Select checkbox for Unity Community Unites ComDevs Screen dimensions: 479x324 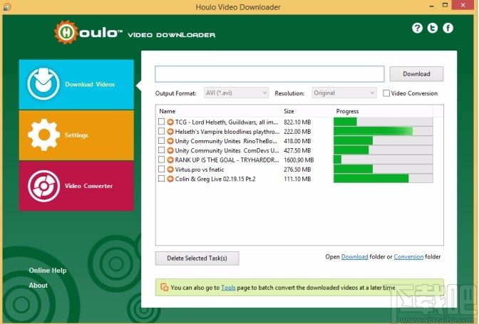(x=161, y=150)
